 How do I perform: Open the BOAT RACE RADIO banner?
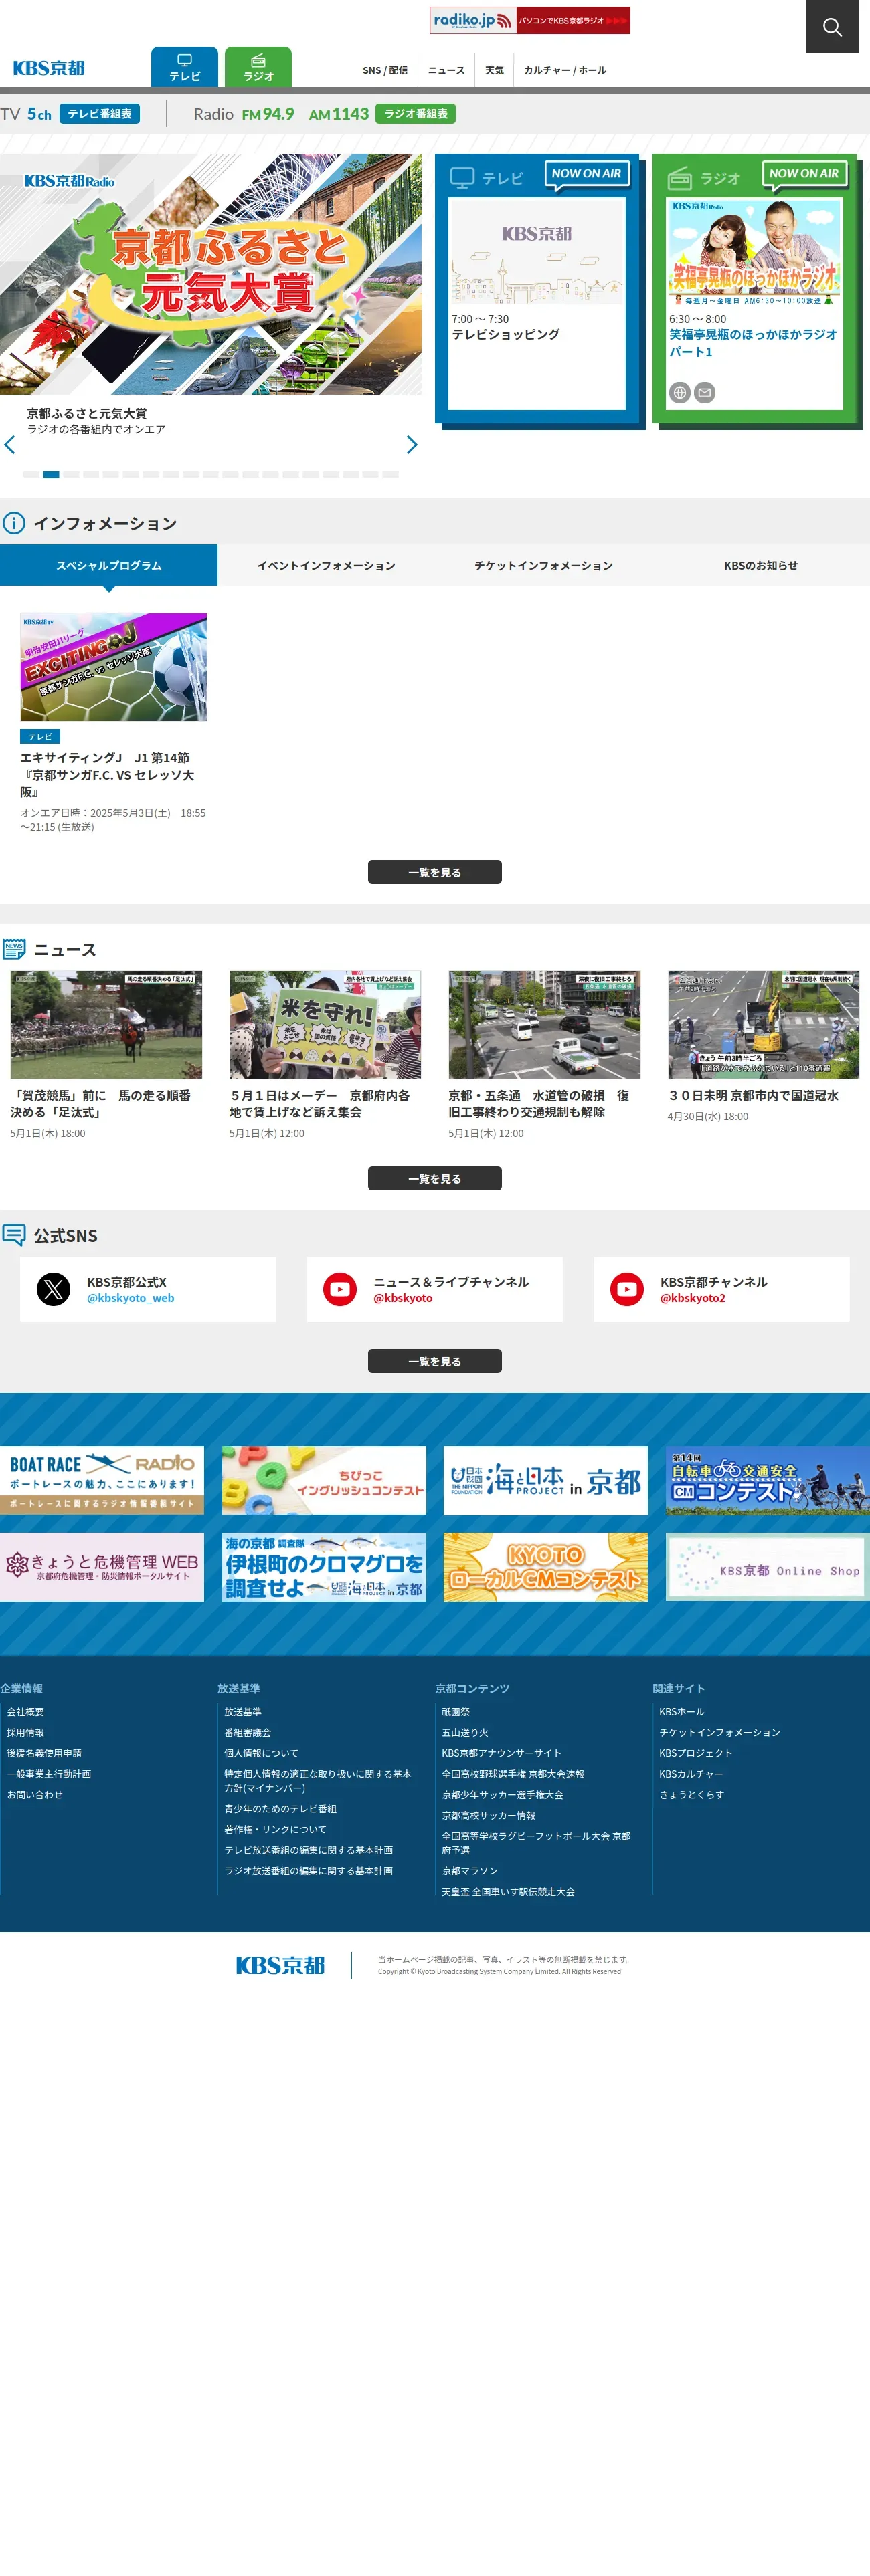(x=102, y=1481)
